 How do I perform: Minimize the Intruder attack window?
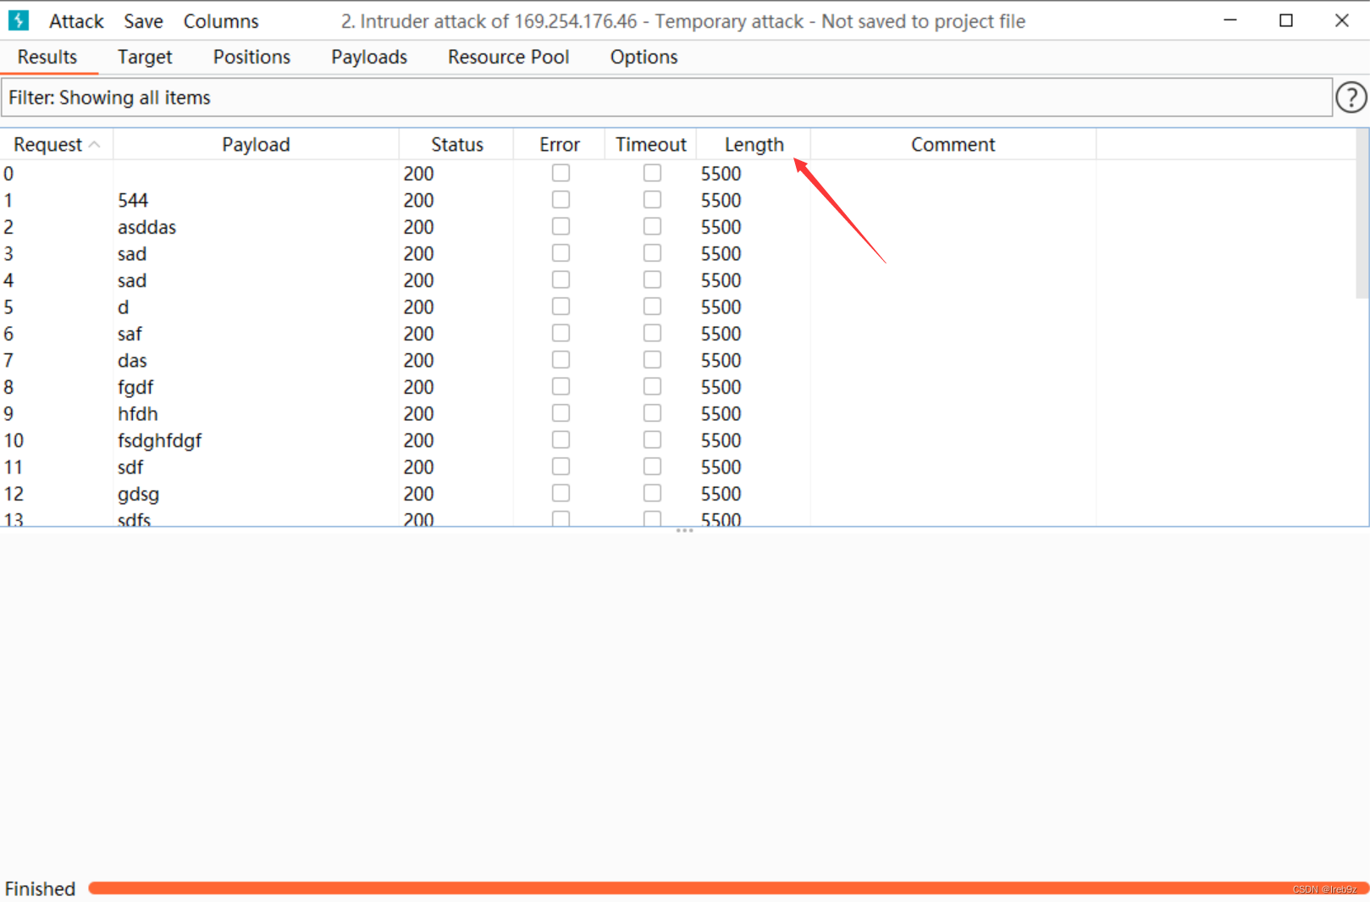[1230, 20]
